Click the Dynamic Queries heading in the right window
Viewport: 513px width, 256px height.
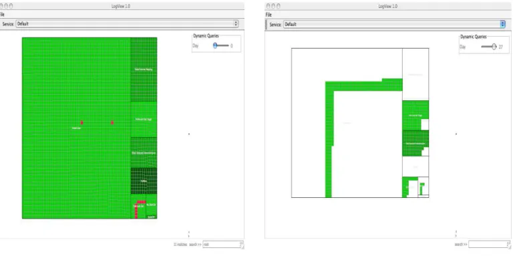point(473,37)
